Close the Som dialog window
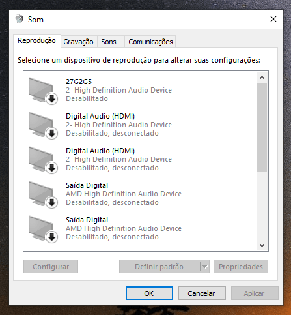The height and width of the screenshot is (315, 291). 273,19
